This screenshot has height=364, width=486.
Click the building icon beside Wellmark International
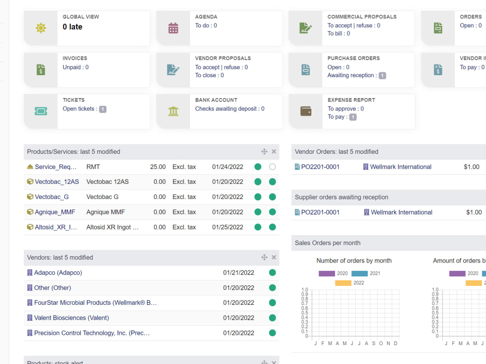(x=365, y=166)
